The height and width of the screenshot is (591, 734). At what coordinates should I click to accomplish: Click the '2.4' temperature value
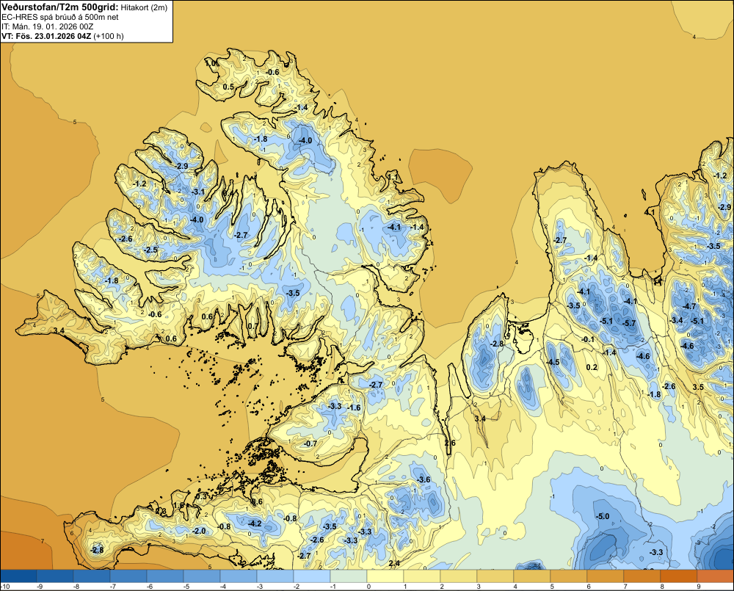tap(394, 563)
